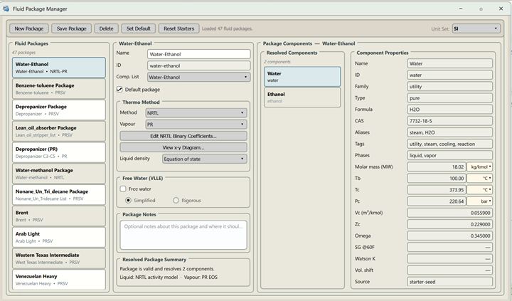The width and height of the screenshot is (512, 301).
Task: Select the Water-methanol Package
Action: coord(59,174)
